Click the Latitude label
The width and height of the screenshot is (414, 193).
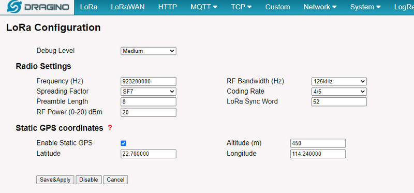click(x=49, y=153)
